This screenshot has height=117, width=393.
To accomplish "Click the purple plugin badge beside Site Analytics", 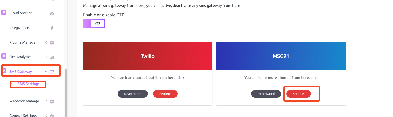I will pos(4,56).
